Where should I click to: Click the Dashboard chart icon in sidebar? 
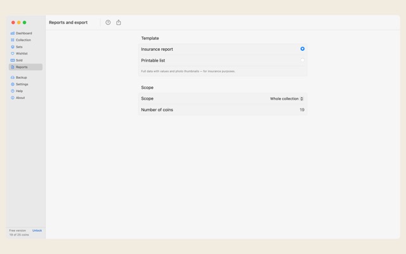point(13,33)
